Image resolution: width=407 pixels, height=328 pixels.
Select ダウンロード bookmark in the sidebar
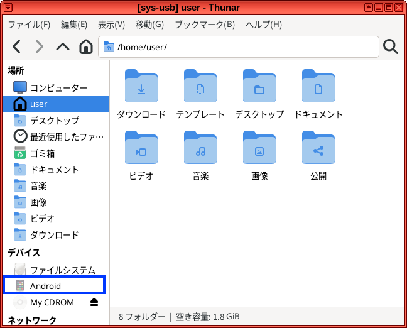click(56, 235)
